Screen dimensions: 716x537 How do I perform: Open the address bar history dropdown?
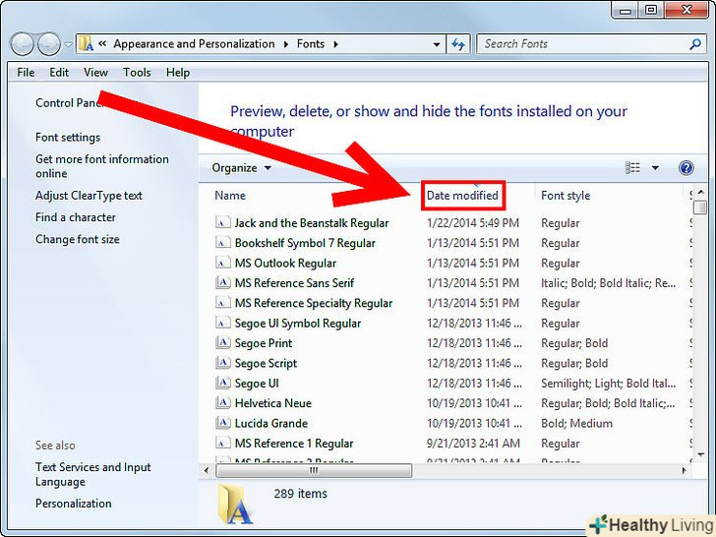point(437,44)
